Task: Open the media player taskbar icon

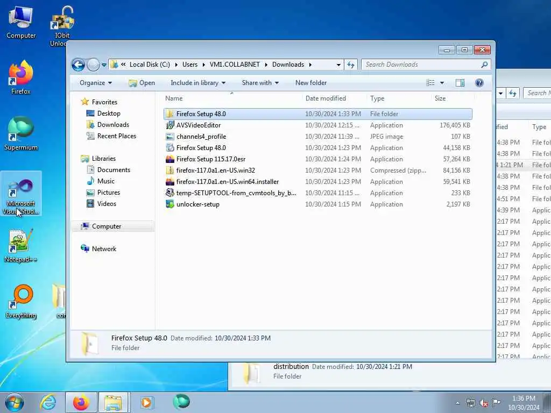Action: tap(146, 402)
